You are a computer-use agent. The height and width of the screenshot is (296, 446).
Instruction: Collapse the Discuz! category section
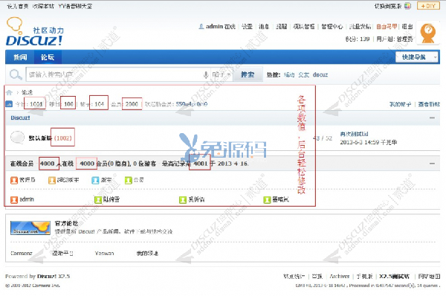(432, 118)
